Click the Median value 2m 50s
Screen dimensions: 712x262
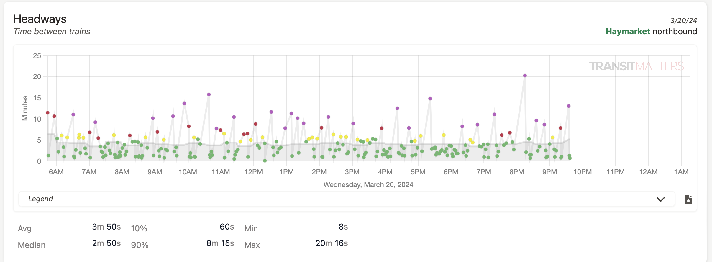106,243
